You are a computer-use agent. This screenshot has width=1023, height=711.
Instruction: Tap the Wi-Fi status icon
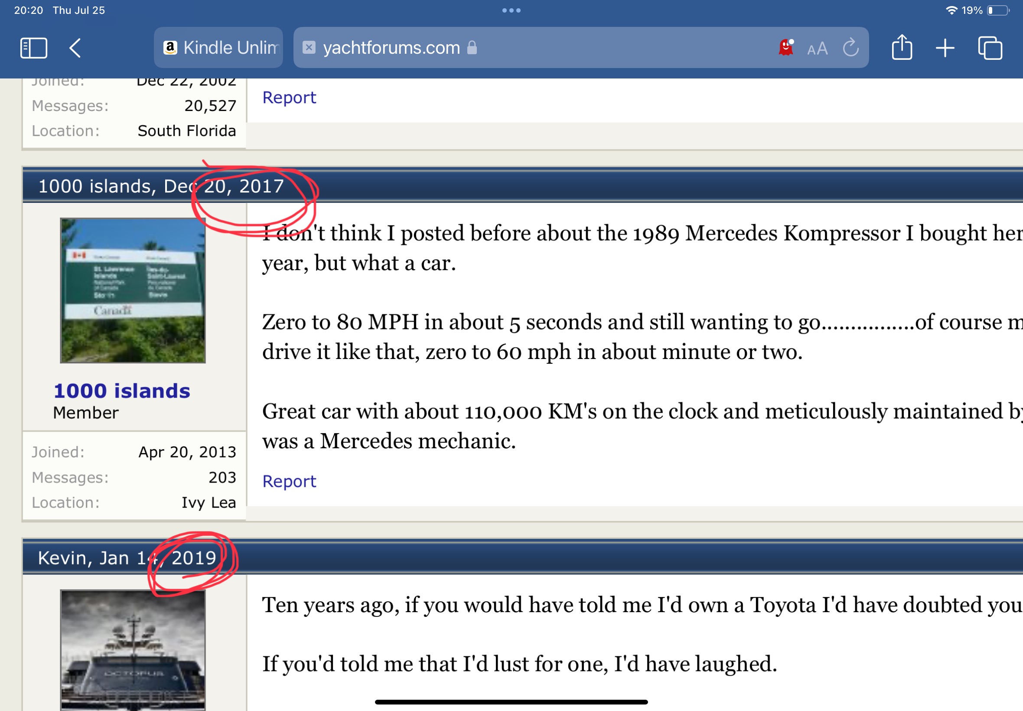[x=951, y=10]
